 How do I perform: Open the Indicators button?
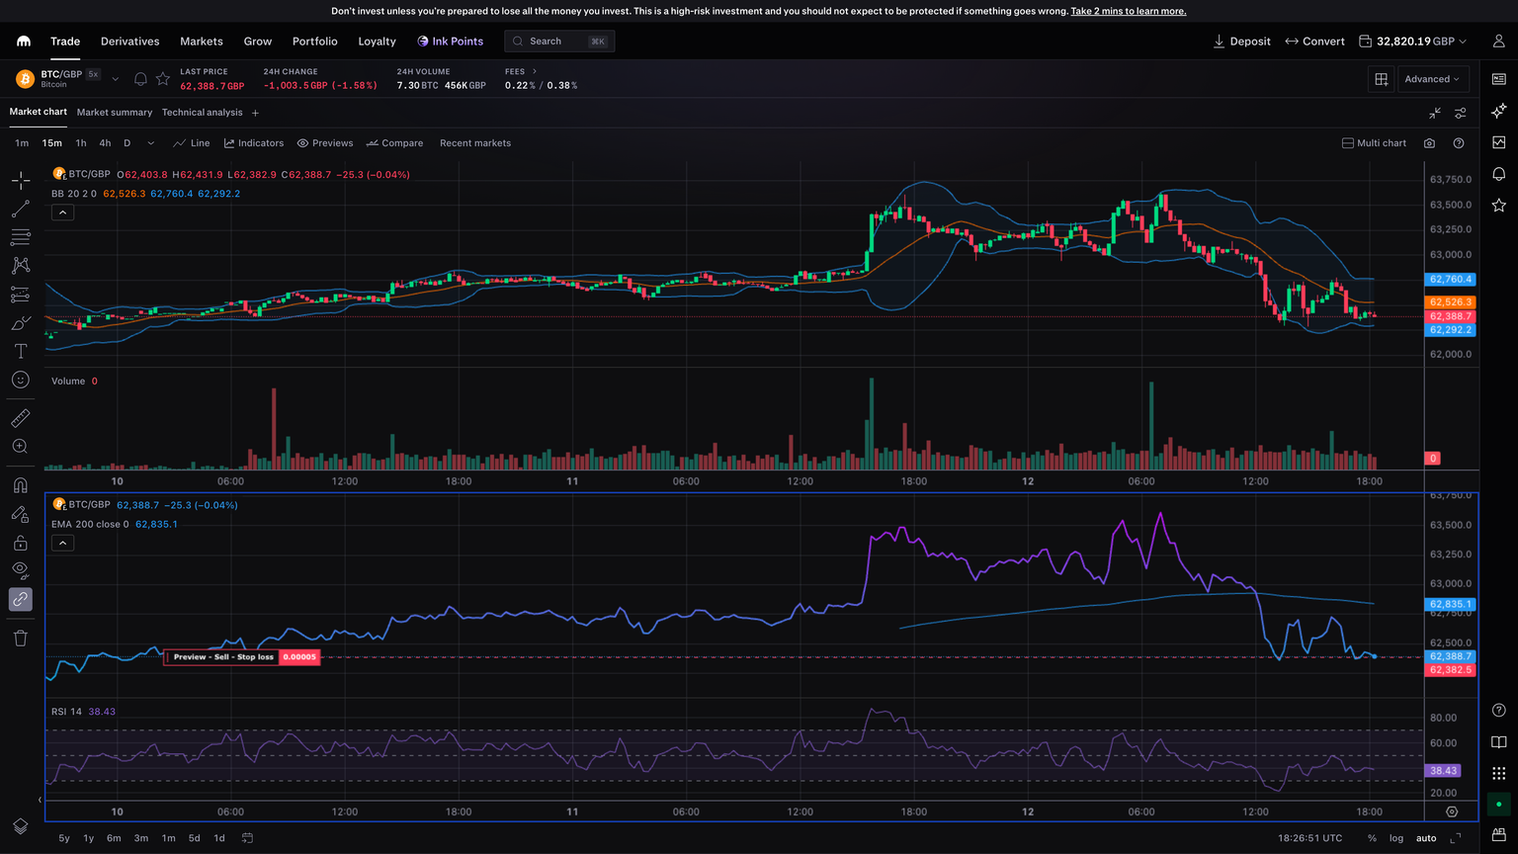254,143
